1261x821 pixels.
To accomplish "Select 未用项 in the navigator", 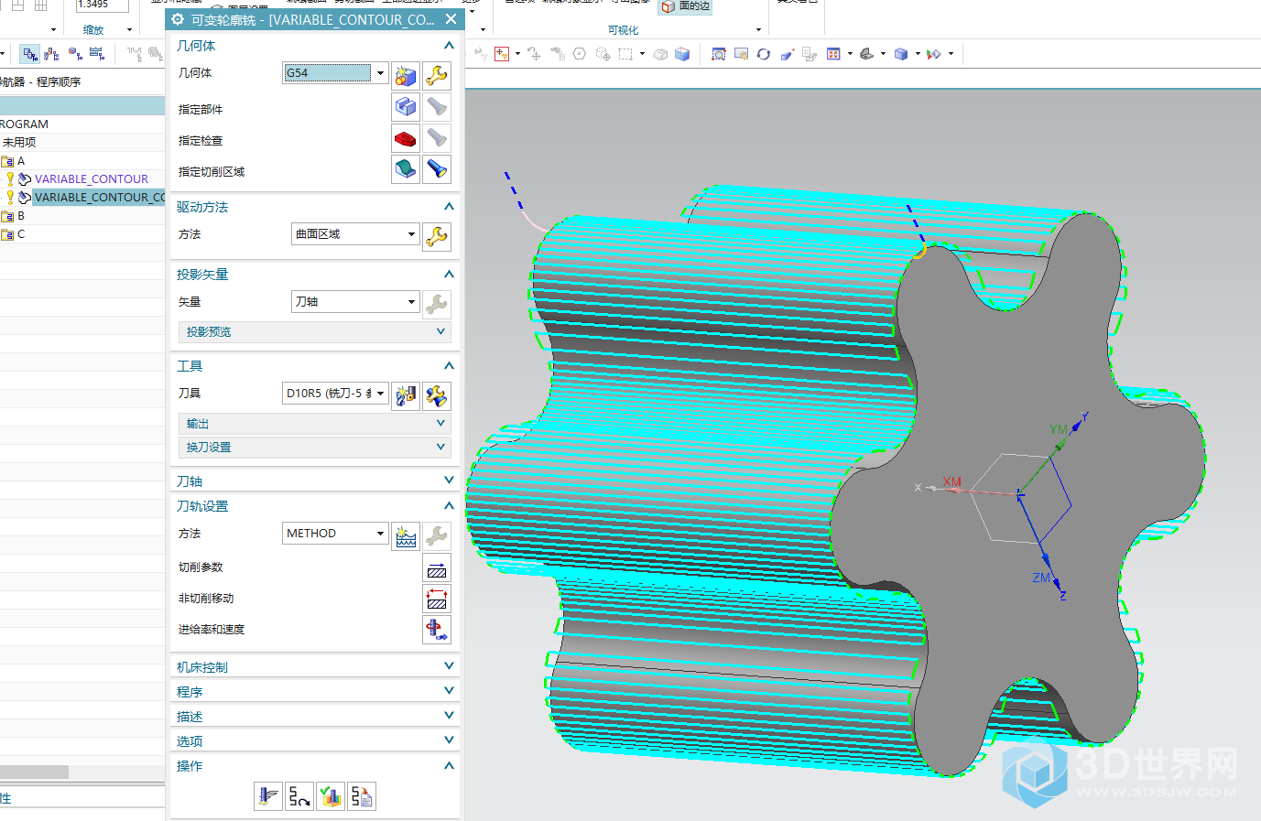I will (19, 143).
